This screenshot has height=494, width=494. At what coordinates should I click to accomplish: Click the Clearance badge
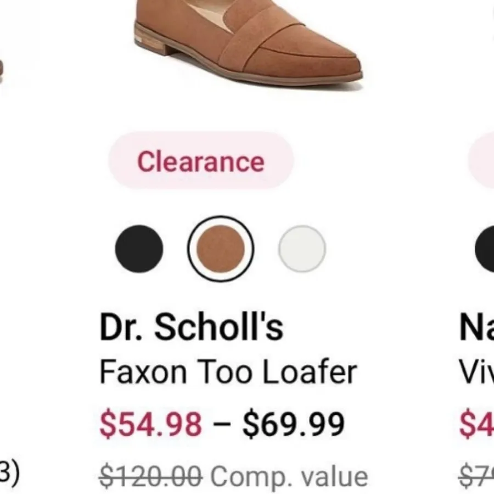click(x=200, y=161)
